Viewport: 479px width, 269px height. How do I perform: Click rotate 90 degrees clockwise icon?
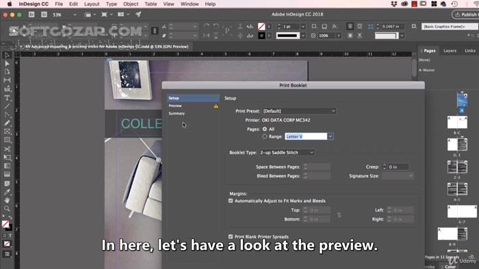(x=207, y=27)
